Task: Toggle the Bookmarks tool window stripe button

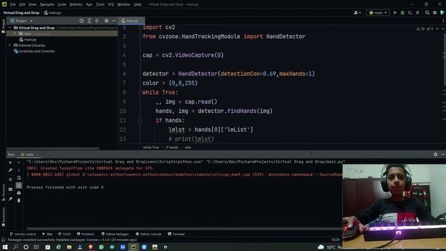Action: (3, 217)
